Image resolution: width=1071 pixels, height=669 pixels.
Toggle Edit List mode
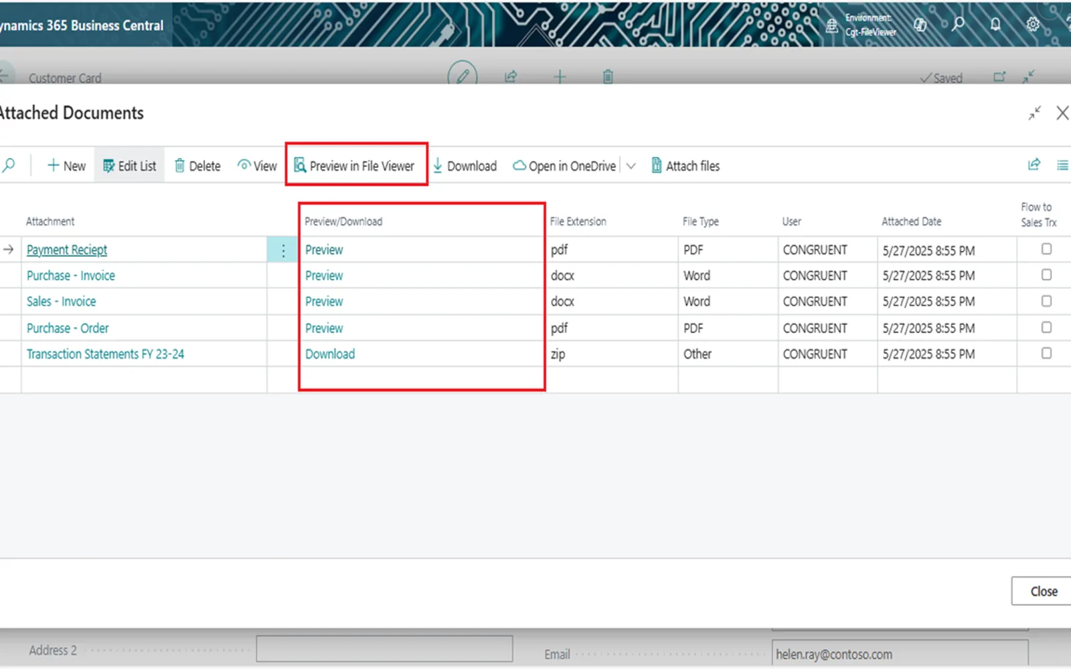pyautogui.click(x=129, y=166)
